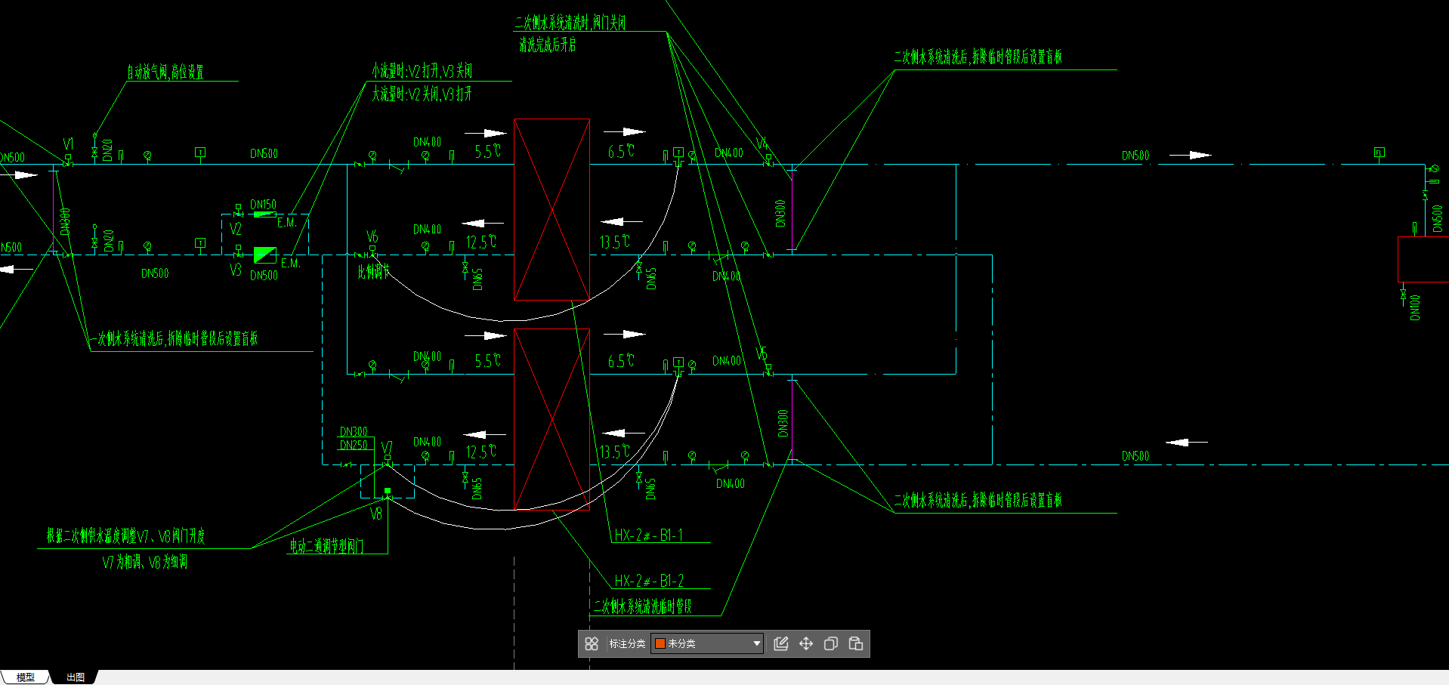This screenshot has height=685, width=1449.
Task: Click the note 自动放气阀,高位设置
Action: (165, 72)
